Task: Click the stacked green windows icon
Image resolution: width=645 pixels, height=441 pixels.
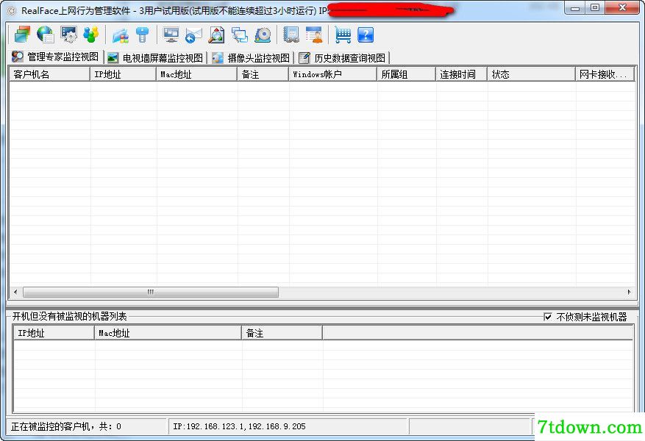Action: [22, 35]
